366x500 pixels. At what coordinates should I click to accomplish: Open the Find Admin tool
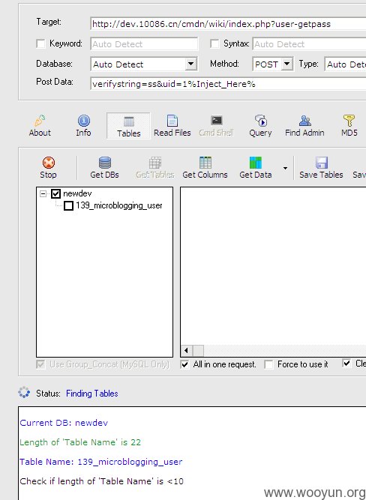[304, 126]
